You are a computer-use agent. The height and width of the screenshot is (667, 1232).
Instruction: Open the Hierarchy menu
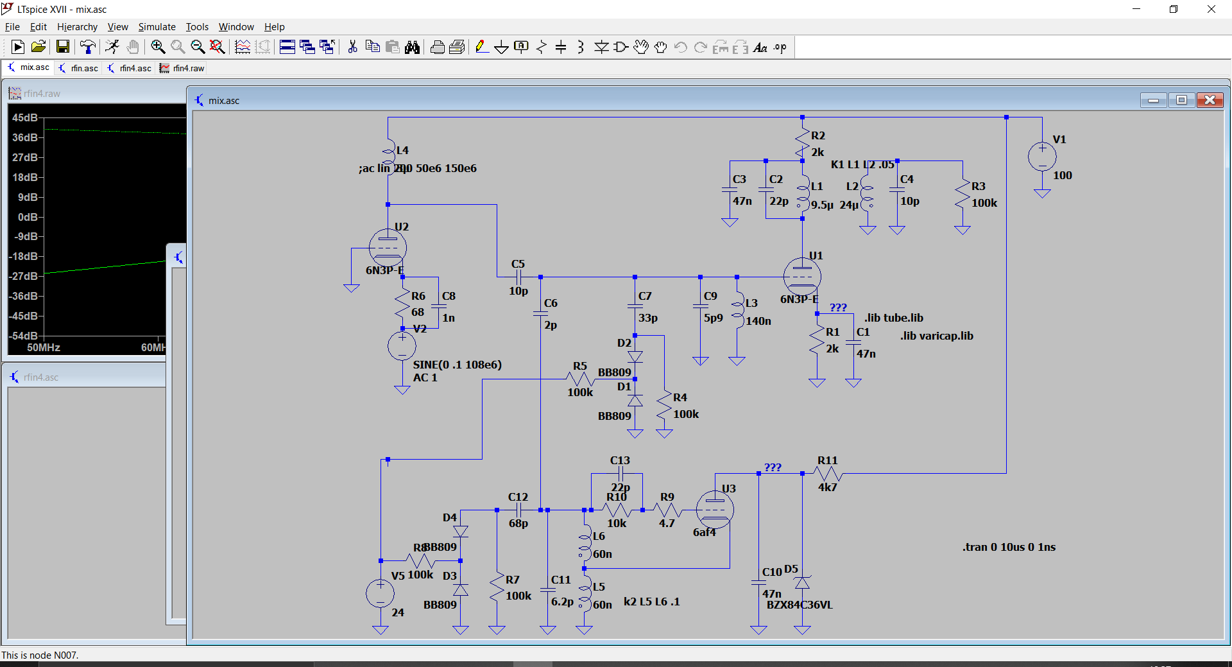point(77,27)
